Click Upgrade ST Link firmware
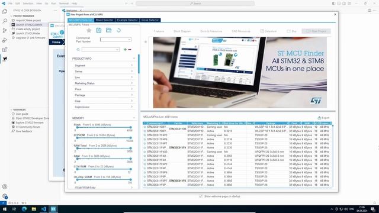Screen dimensions: 379x213 coord(30,38)
